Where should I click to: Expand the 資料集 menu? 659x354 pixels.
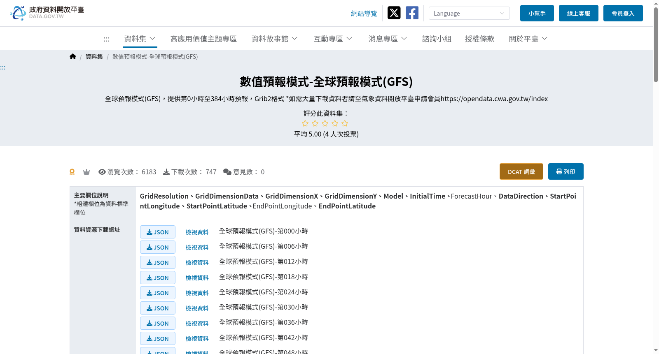[x=140, y=39]
